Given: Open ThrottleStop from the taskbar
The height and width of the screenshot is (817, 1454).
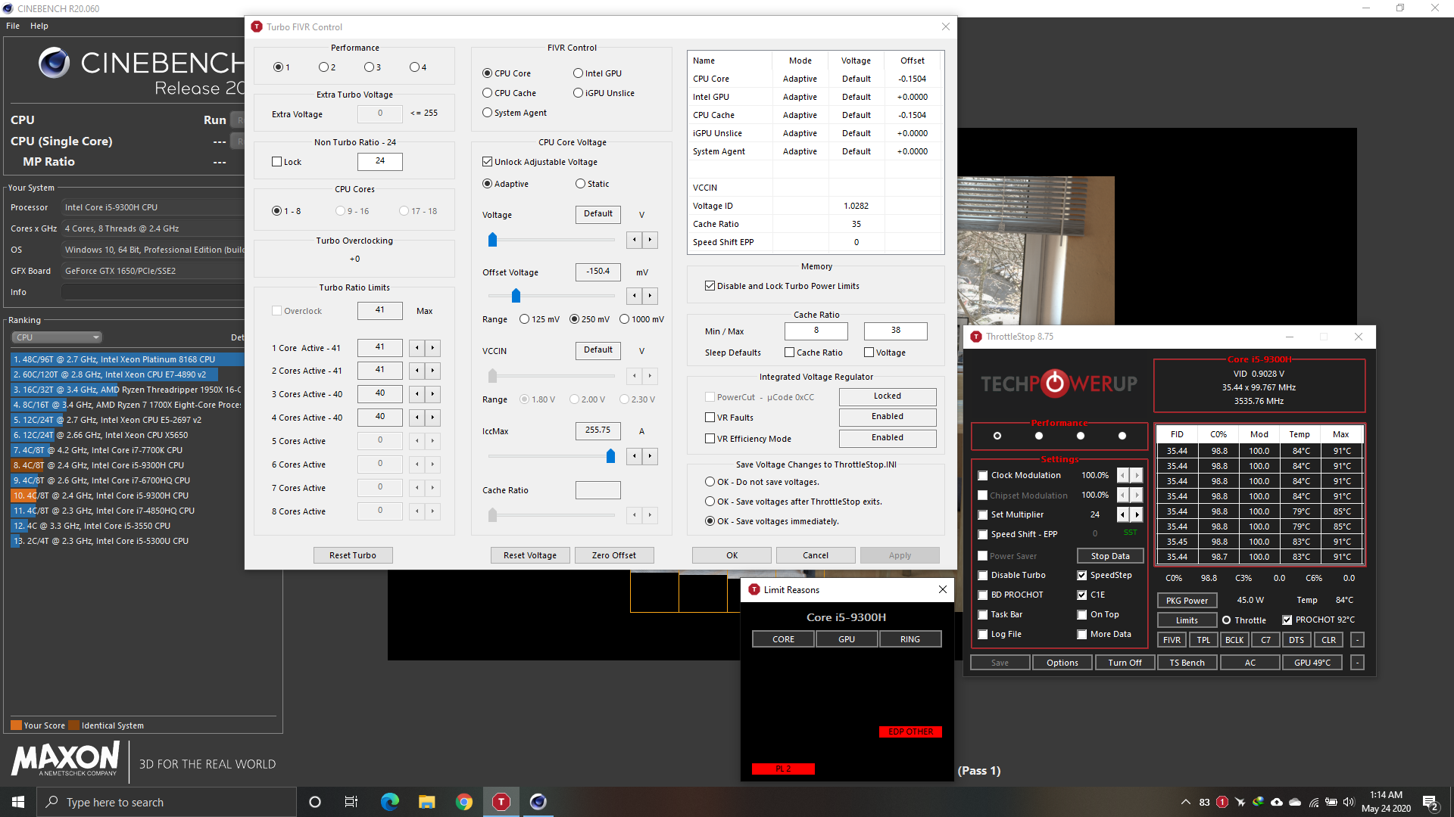Looking at the screenshot, I should 501,802.
